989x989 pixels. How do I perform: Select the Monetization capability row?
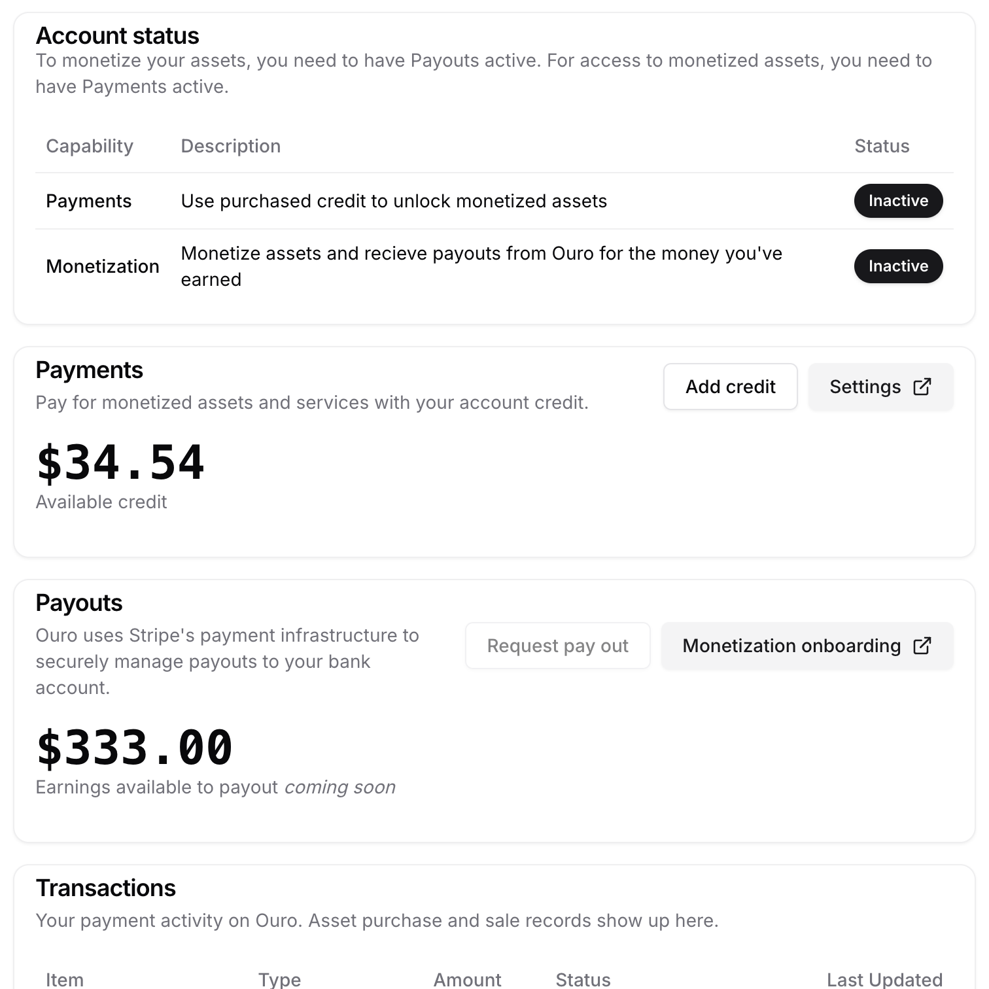[x=103, y=266]
